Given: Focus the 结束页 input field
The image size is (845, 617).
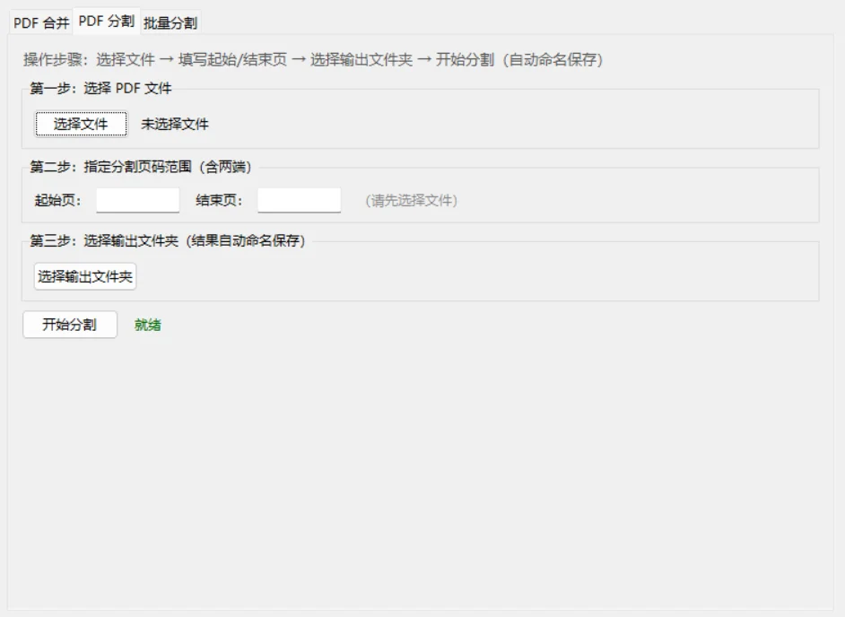Looking at the screenshot, I should pos(299,201).
